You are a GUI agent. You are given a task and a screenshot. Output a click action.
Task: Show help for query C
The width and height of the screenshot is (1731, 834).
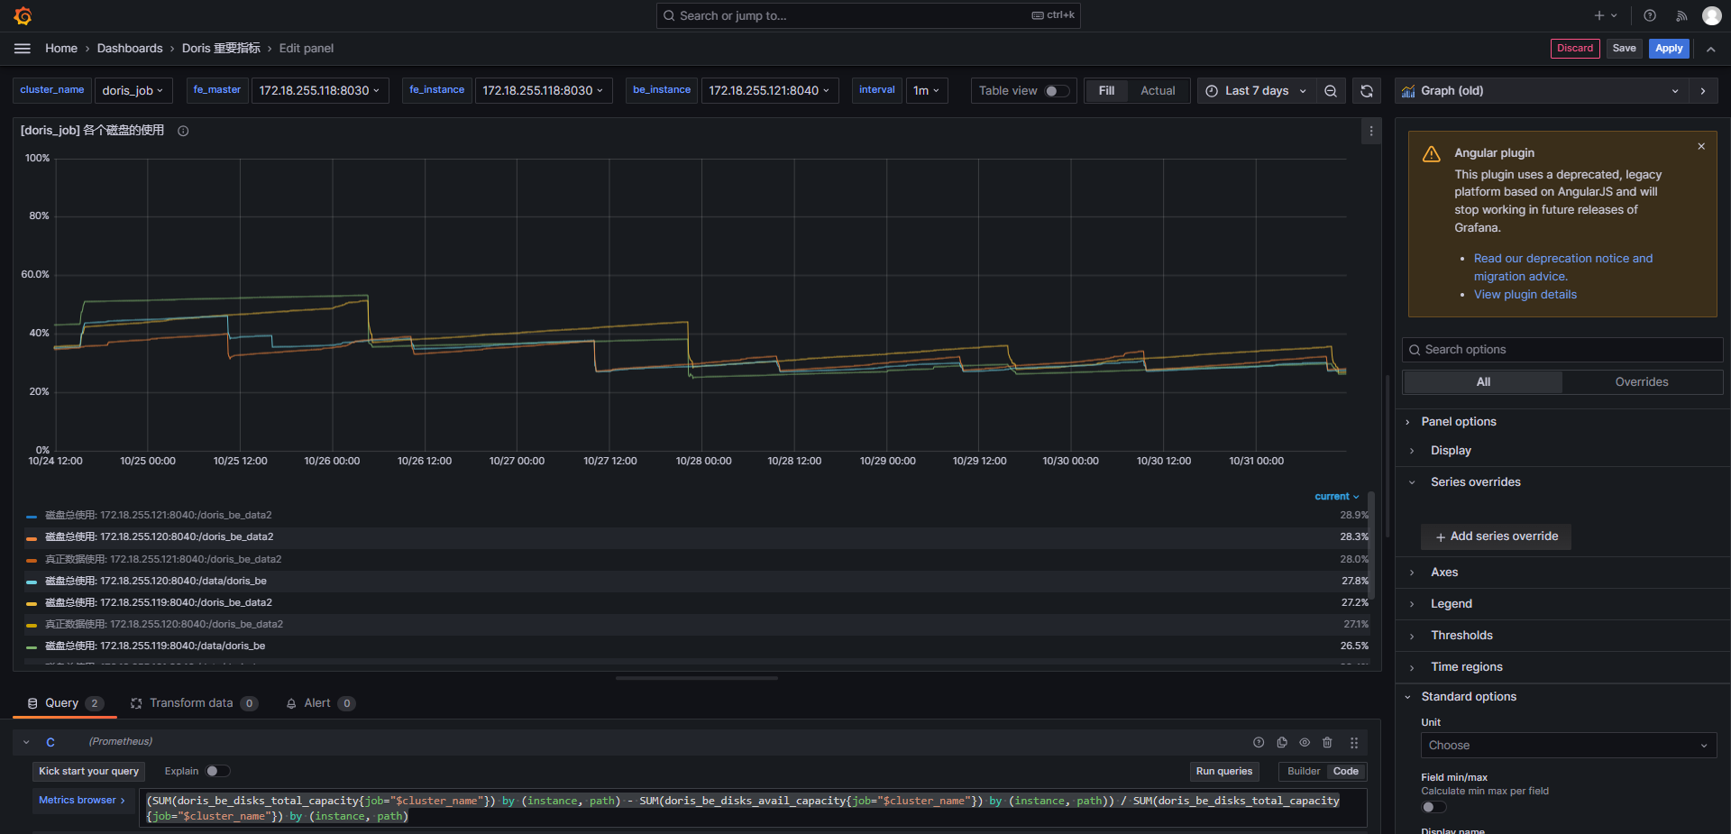click(x=1259, y=742)
